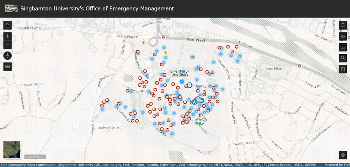
Task: Toggle the overview map image button
Action: point(7,66)
